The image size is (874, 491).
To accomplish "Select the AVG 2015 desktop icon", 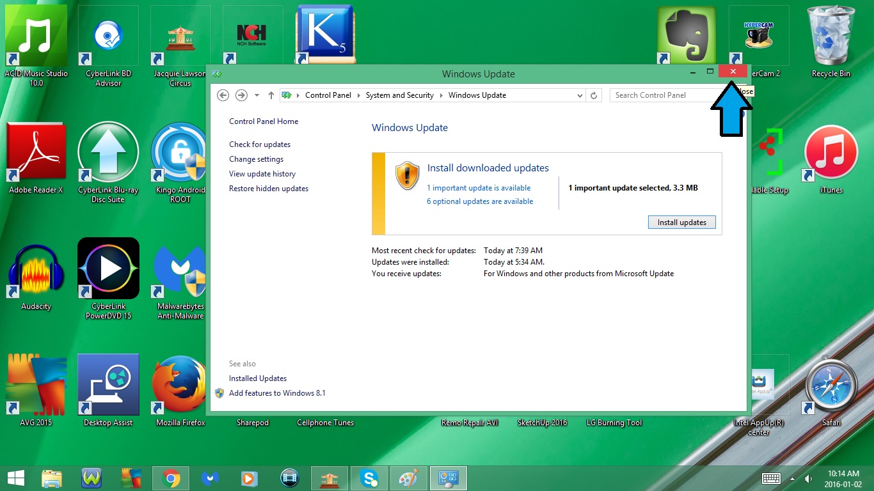I will [36, 391].
